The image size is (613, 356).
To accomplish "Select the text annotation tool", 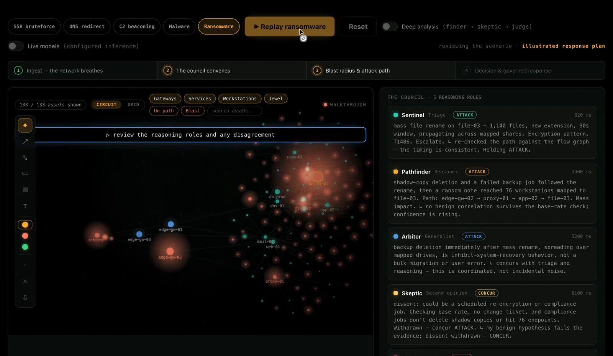I will pyautogui.click(x=25, y=206).
